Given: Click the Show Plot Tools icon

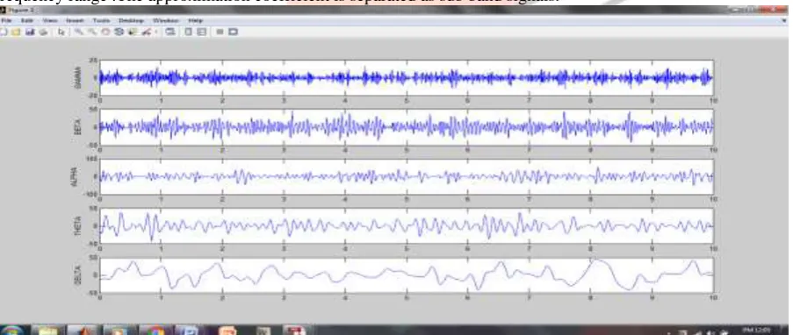Looking at the screenshot, I should tap(233, 32).
